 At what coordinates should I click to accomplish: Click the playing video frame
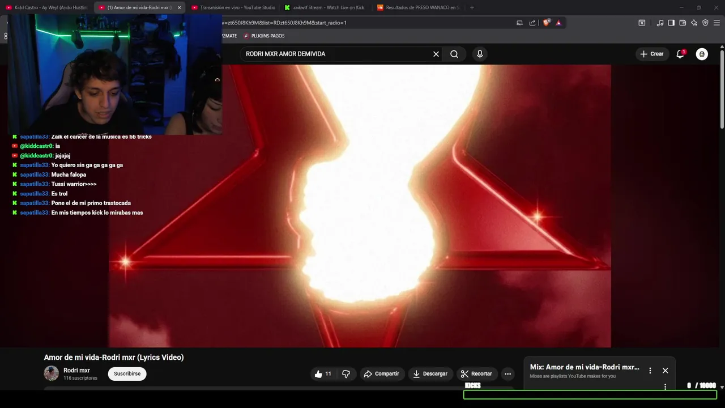(x=360, y=206)
